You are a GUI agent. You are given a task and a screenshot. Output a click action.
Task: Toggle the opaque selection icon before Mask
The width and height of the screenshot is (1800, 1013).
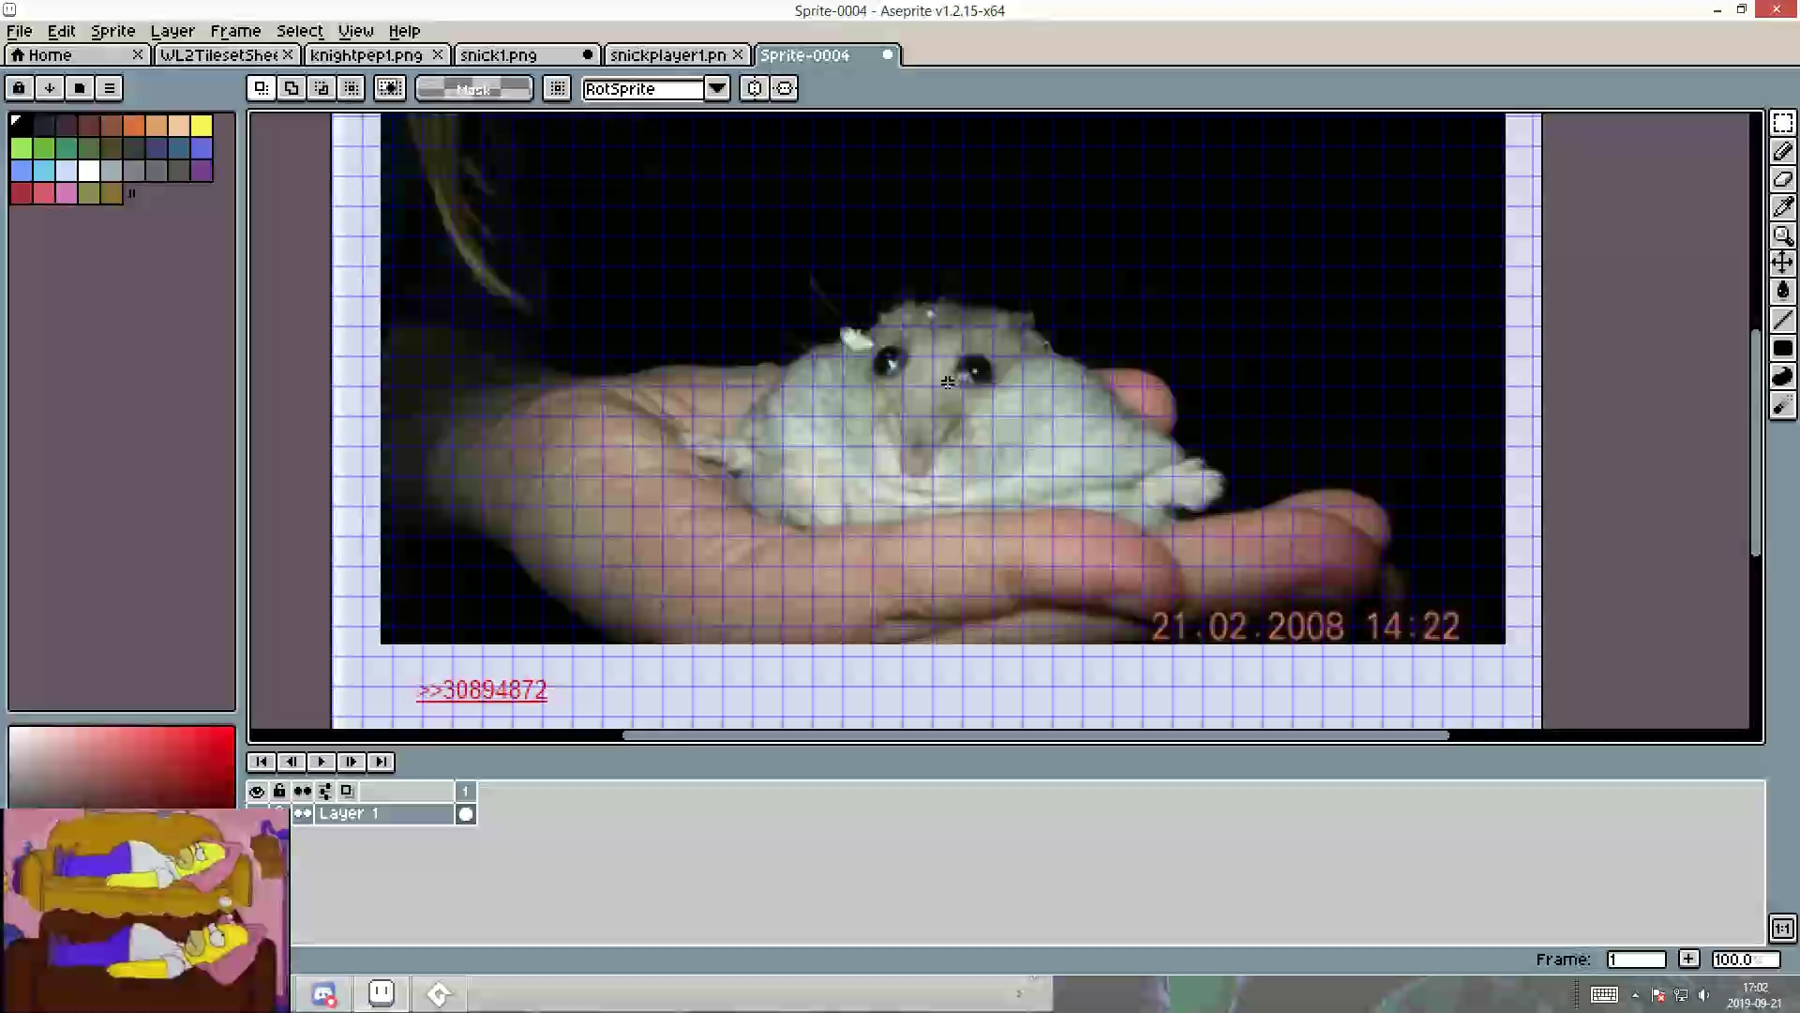pyautogui.click(x=389, y=88)
